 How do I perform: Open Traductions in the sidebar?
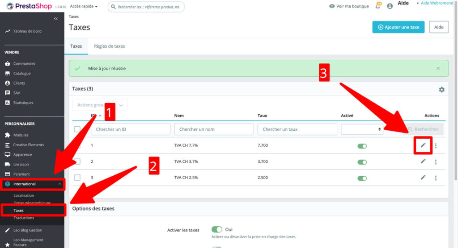(x=24, y=218)
